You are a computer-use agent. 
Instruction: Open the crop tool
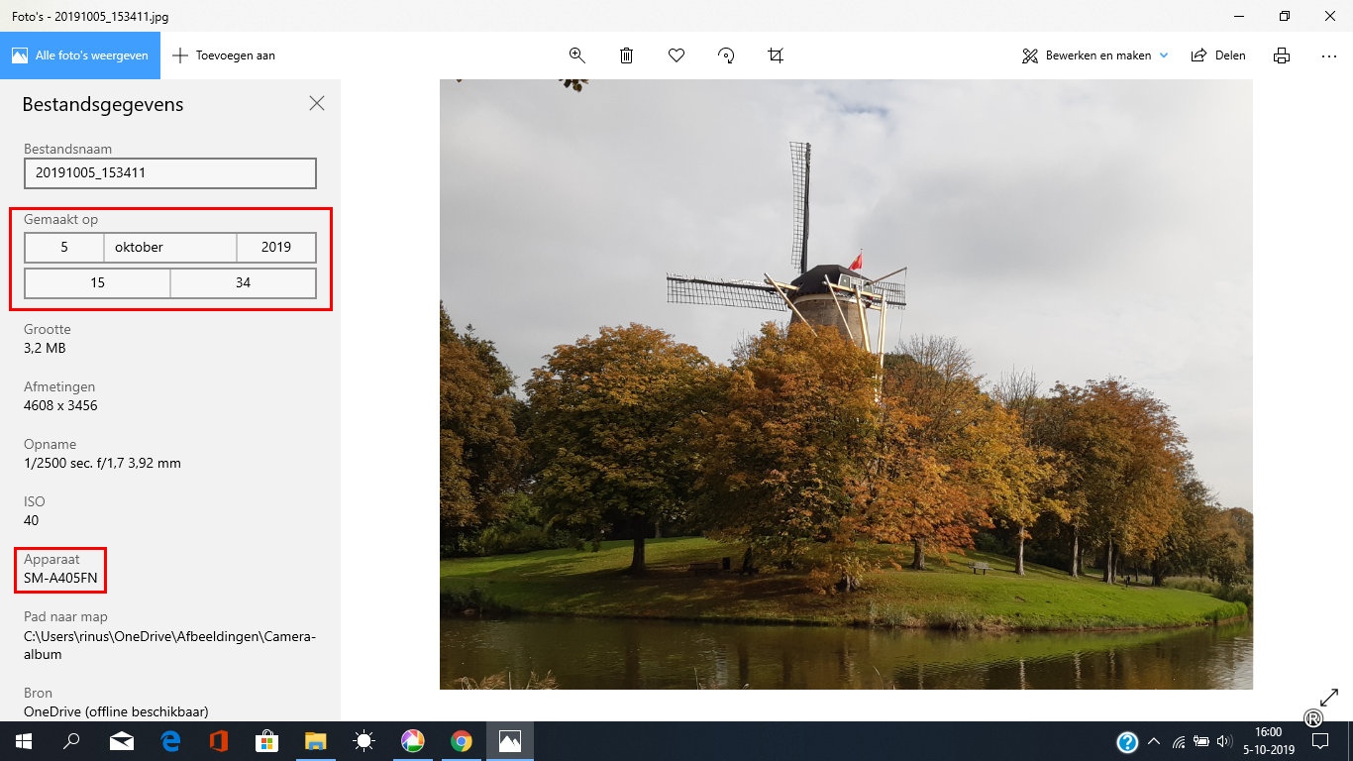pyautogui.click(x=775, y=55)
